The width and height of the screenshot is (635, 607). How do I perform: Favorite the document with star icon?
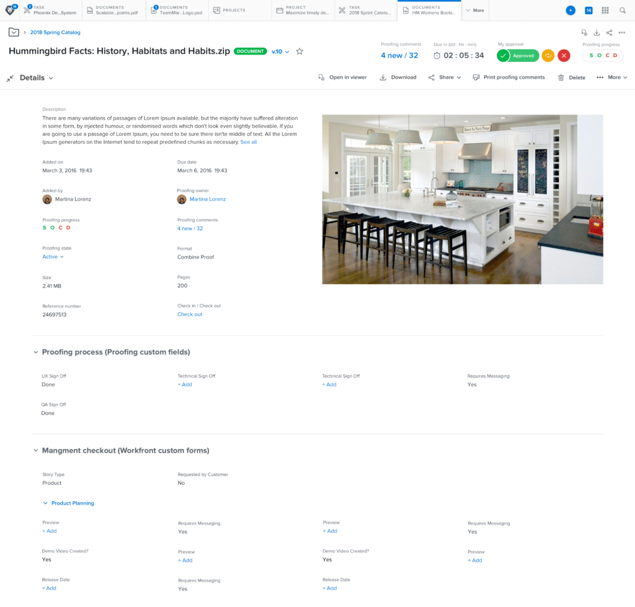pyautogui.click(x=300, y=51)
